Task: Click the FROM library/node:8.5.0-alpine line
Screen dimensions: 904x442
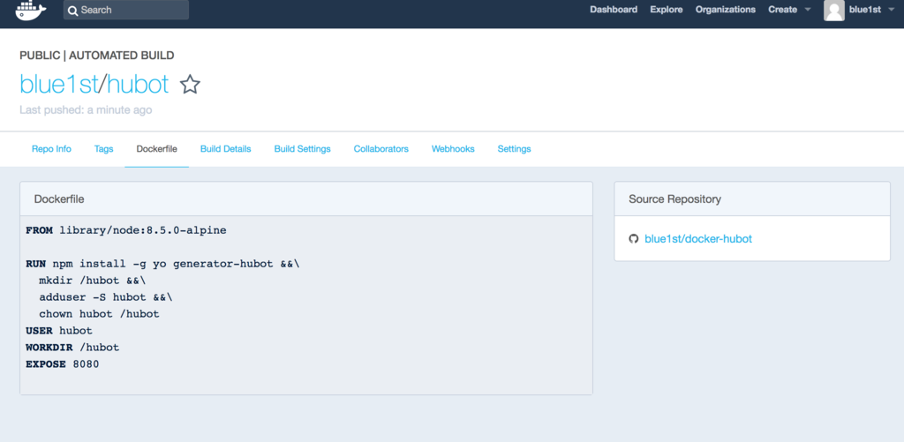Action: 126,230
